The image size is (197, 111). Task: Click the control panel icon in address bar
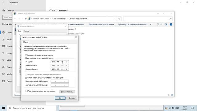(x=30, y=18)
